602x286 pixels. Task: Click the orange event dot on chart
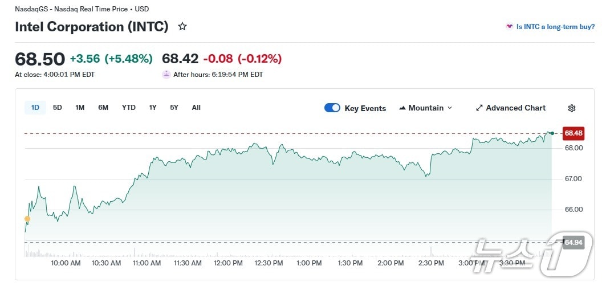[x=27, y=219]
